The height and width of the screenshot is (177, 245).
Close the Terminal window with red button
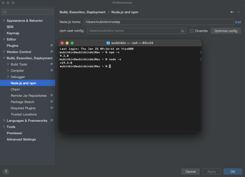point(62,43)
